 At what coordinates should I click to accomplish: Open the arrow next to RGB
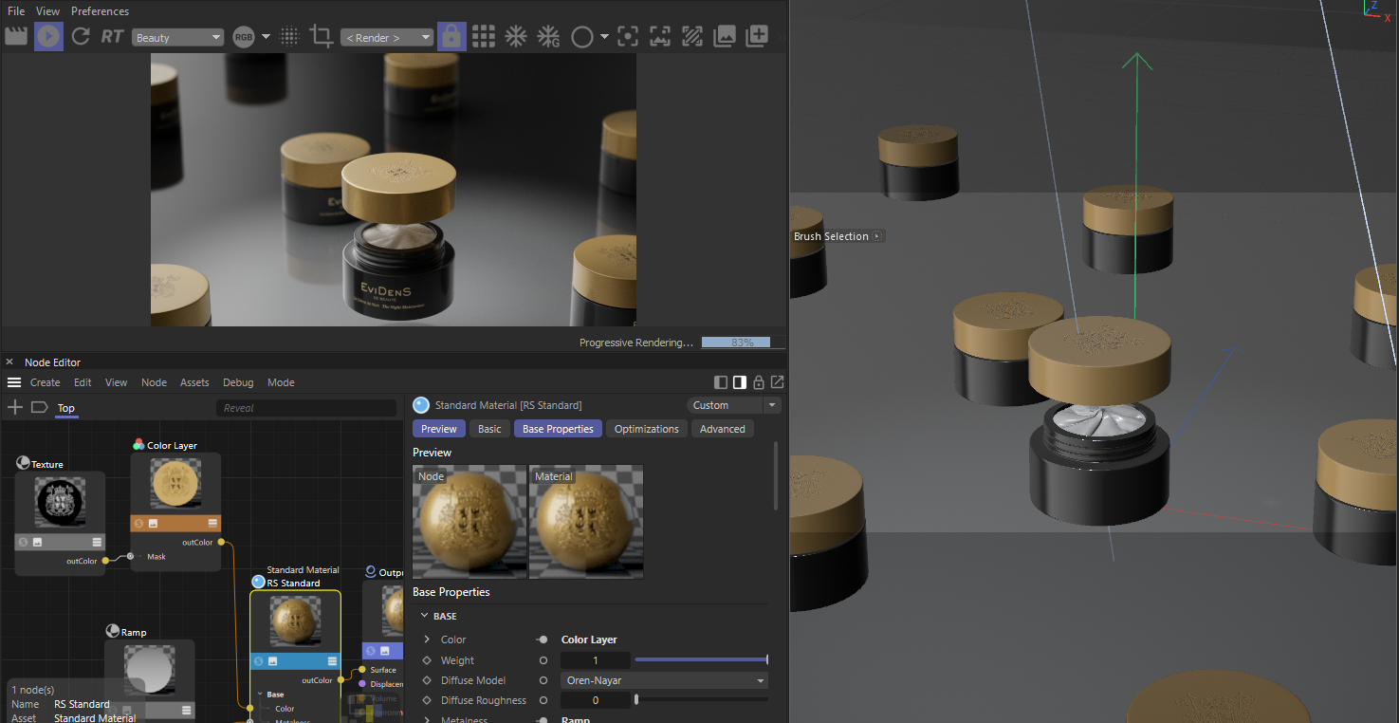click(266, 37)
